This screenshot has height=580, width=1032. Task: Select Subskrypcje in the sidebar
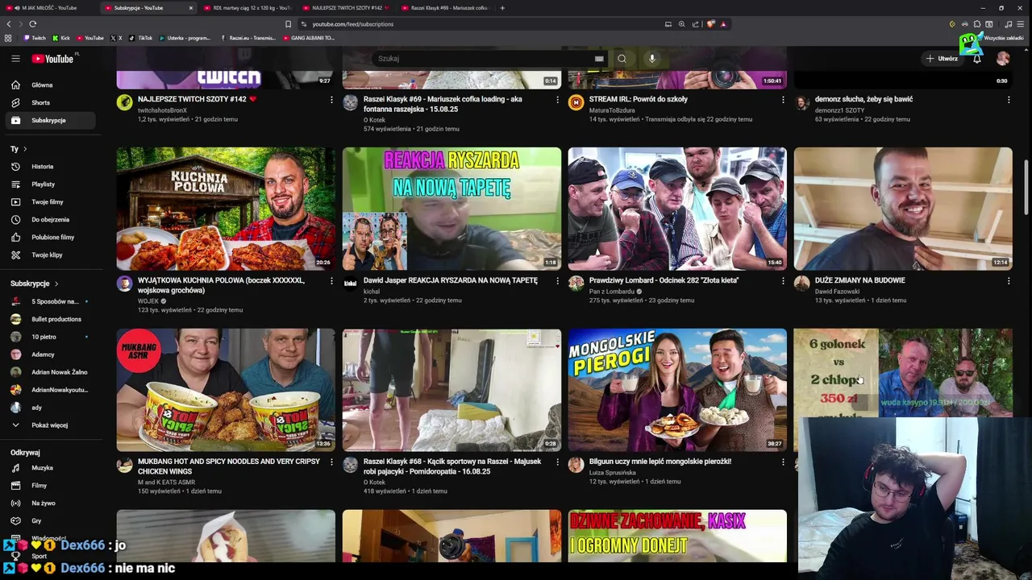point(48,120)
